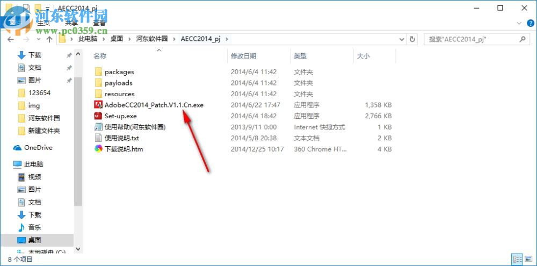Click the Back navigation arrow
Image resolution: width=537 pixels, height=266 pixels.
(x=11, y=39)
